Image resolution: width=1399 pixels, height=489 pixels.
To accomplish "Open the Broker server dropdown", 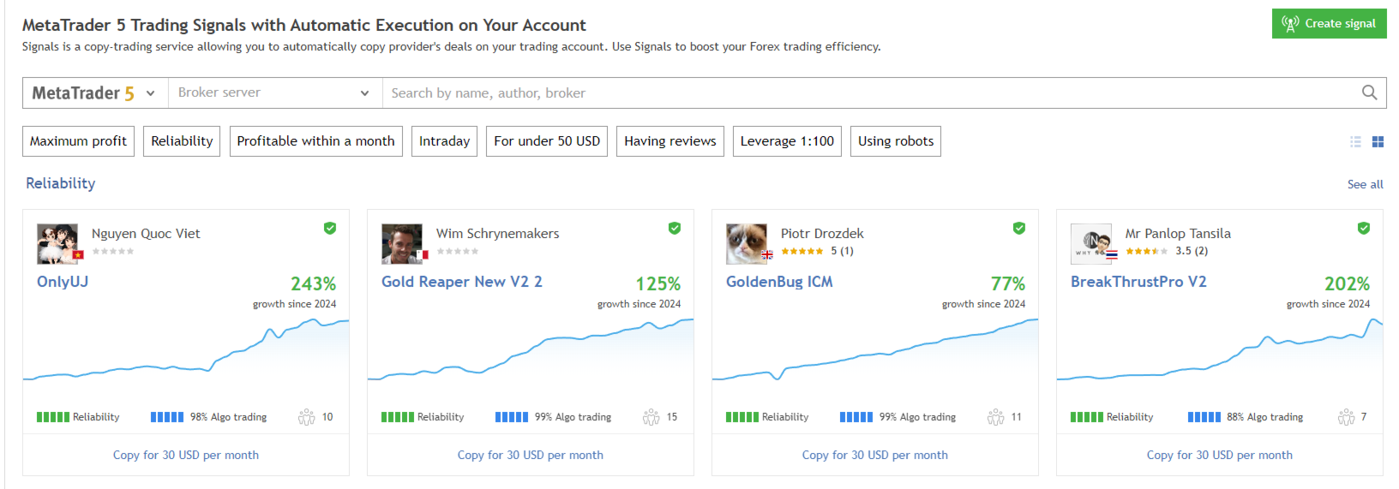I will [x=273, y=93].
